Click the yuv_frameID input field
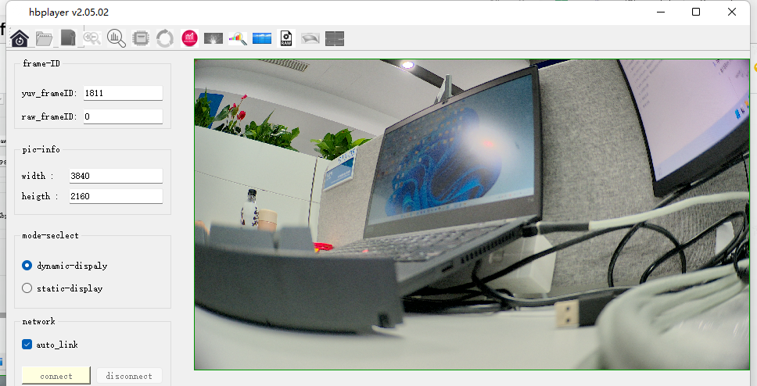Screen dimensions: 757x386 pyautogui.click(x=122, y=93)
